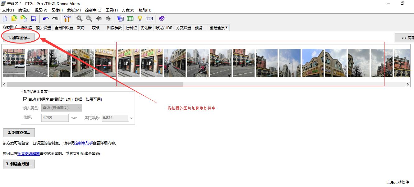The image size is (414, 187).
Task: Click the New project icon
Action: (5, 19)
